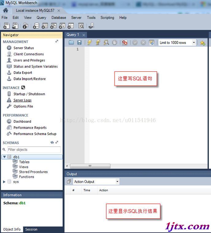Create new SQL tab toolbar icon
This screenshot has width=211, height=233.
[x=6, y=26]
